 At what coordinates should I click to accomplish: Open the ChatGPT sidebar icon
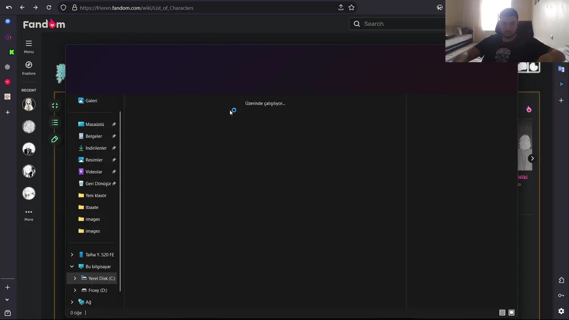tap(8, 67)
